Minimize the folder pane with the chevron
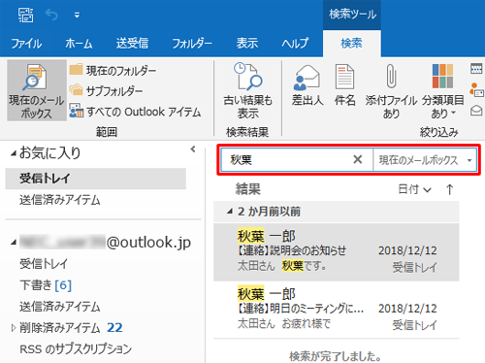Viewport: 485px width, 363px height. tap(193, 149)
